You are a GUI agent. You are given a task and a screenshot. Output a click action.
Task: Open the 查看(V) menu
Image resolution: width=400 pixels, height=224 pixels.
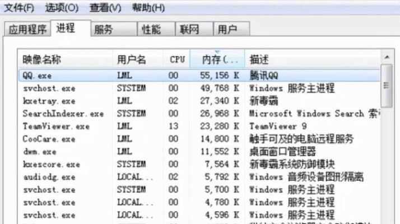[x=105, y=8]
